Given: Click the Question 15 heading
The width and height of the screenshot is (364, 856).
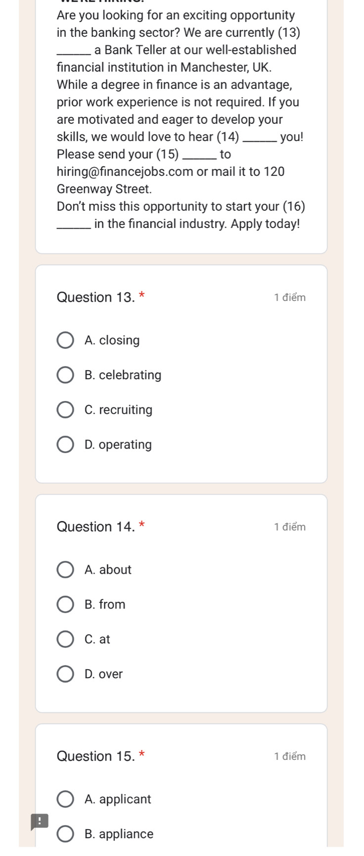Looking at the screenshot, I should click(x=95, y=756).
